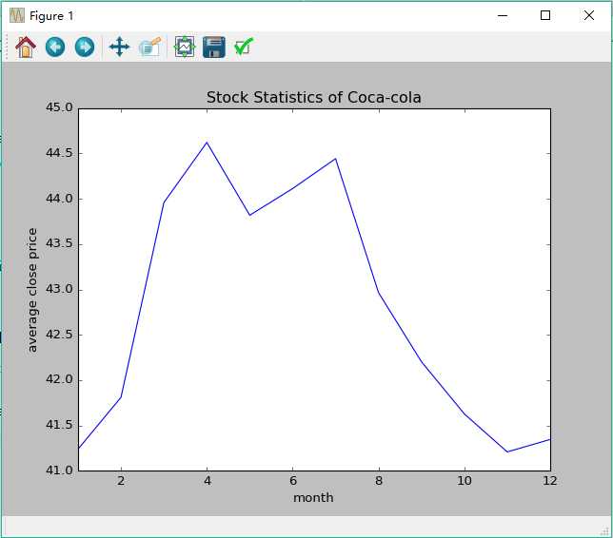This screenshot has width=613, height=538.
Task: Click the x-axis label month
Action: coord(313,498)
